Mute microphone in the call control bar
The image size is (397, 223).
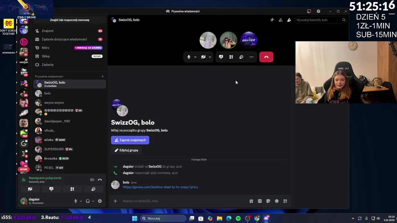[189, 57]
